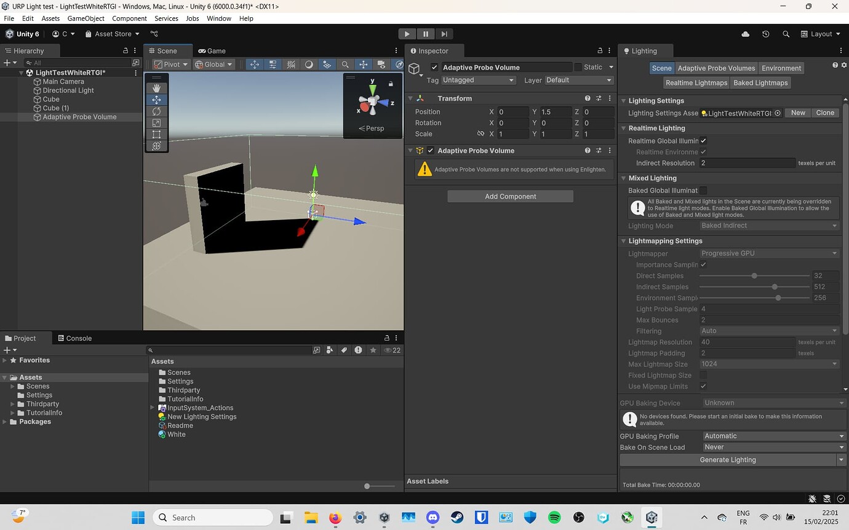Collapse the Realtime Lighting section
The image size is (849, 530).
click(x=623, y=128)
